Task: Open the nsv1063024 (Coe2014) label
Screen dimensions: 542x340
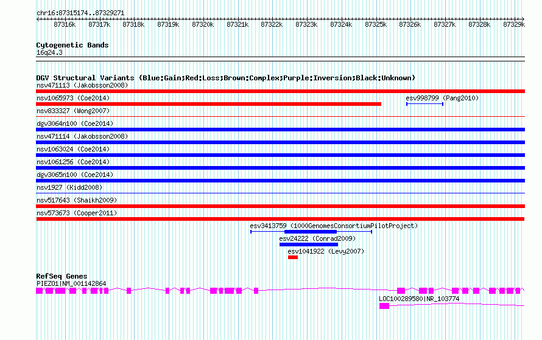Action: pos(73,149)
